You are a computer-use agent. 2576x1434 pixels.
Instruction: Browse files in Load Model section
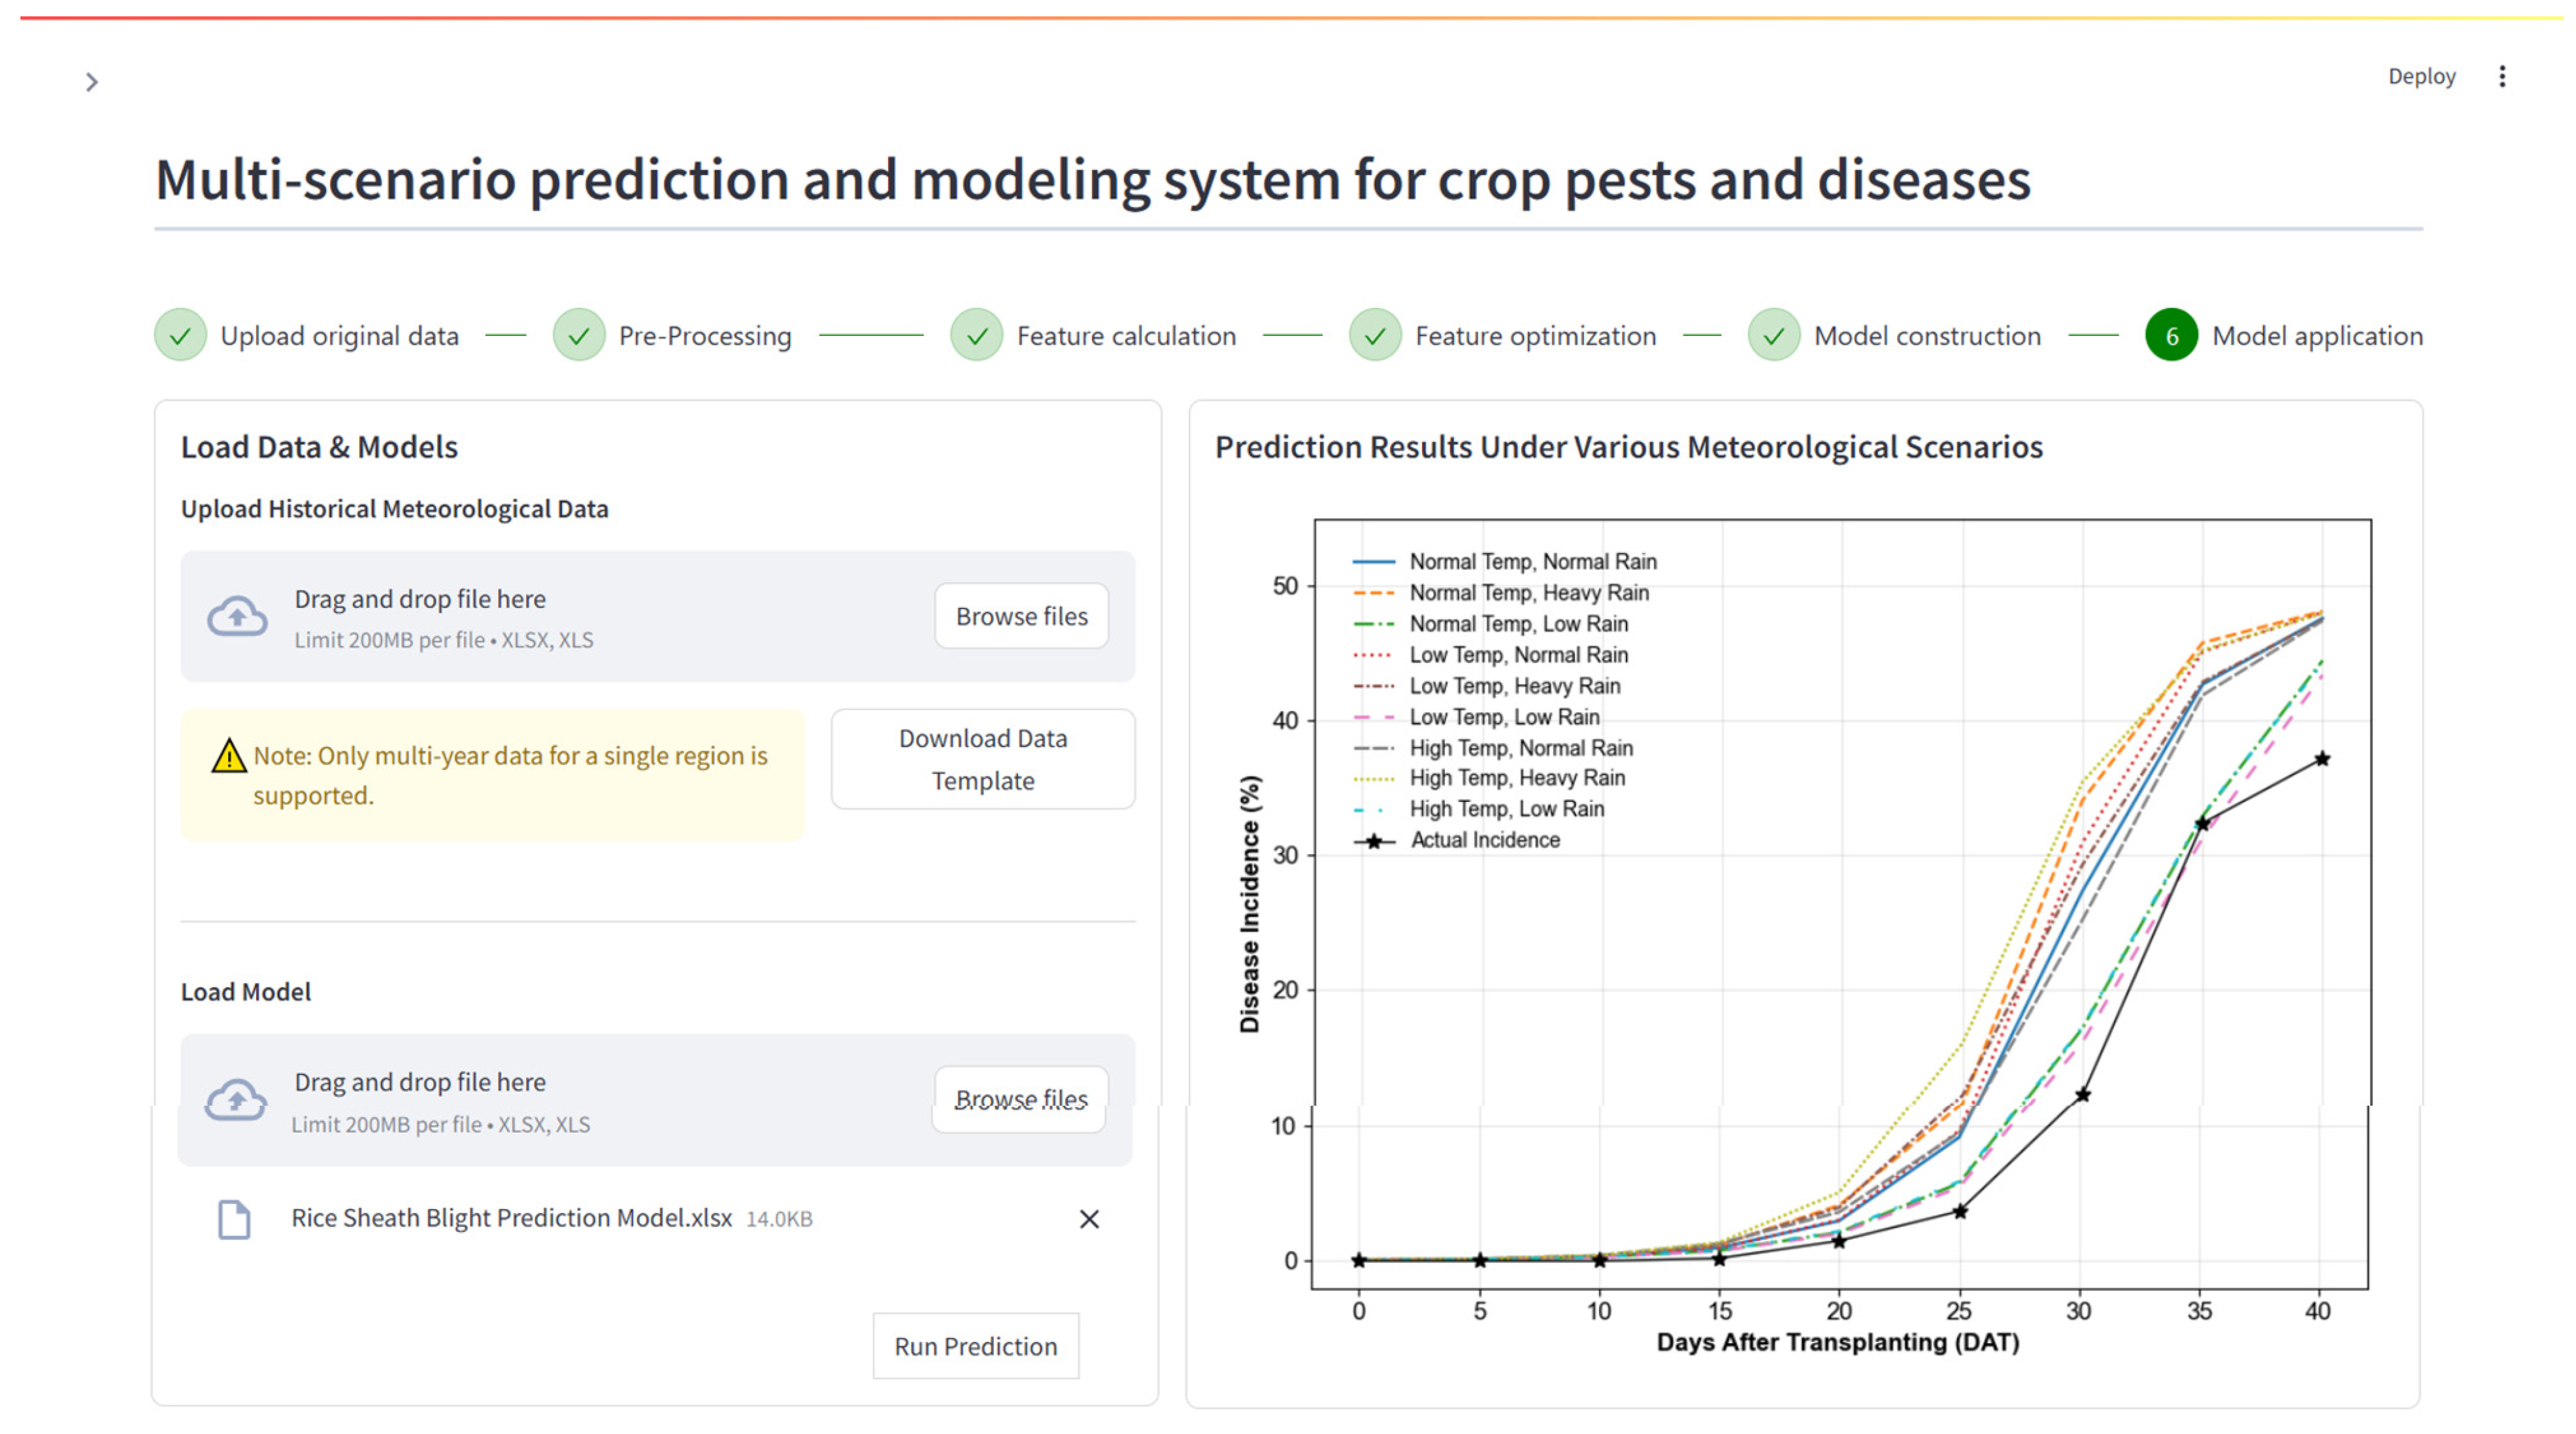pyautogui.click(x=1020, y=1099)
